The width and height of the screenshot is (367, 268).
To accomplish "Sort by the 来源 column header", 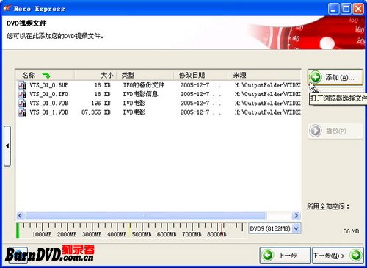I will pos(264,75).
